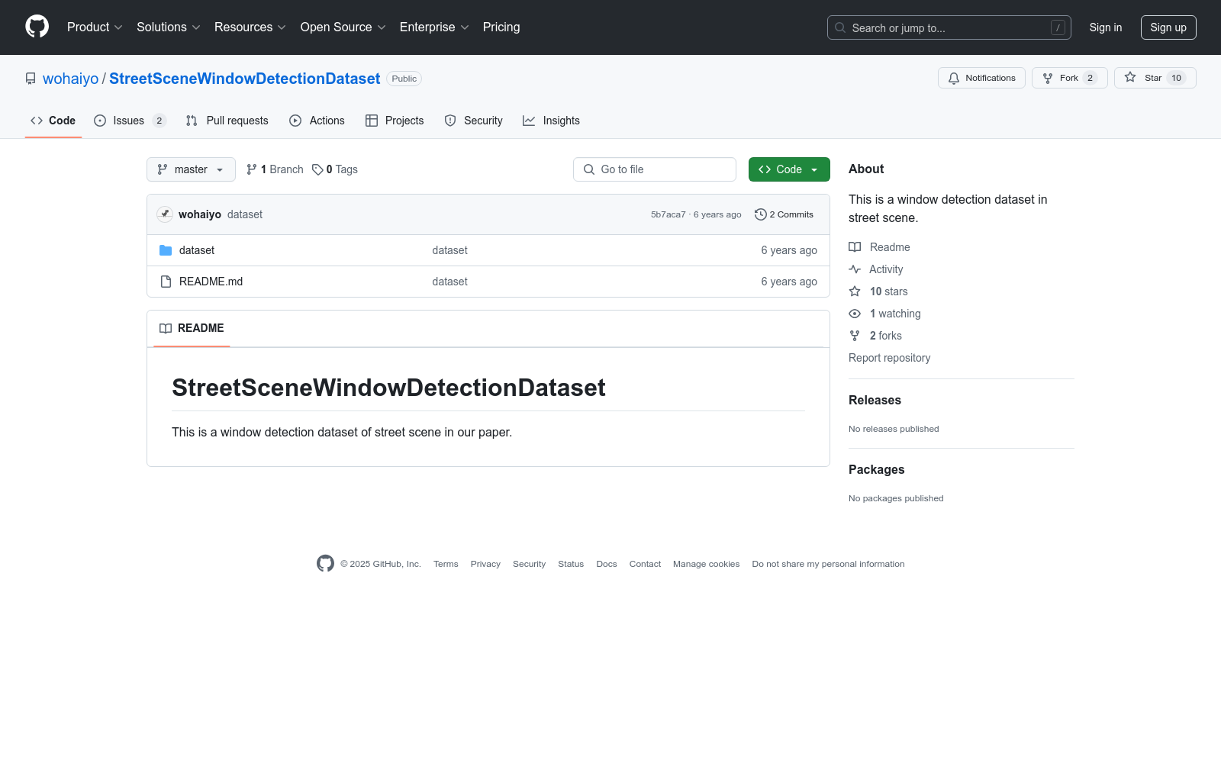Click the Fork icon
1221x763 pixels.
[x=1048, y=78]
